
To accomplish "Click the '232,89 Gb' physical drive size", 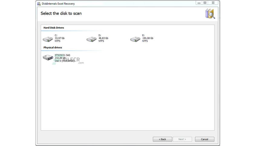I will 60,58.
